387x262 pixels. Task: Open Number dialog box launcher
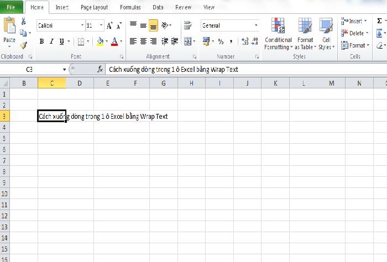coord(257,57)
